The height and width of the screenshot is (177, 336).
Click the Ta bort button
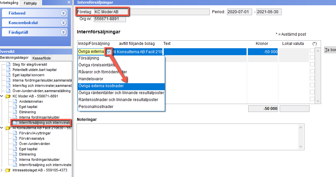[330, 50]
